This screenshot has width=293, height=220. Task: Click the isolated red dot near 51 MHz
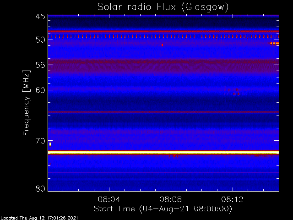pos(162,45)
